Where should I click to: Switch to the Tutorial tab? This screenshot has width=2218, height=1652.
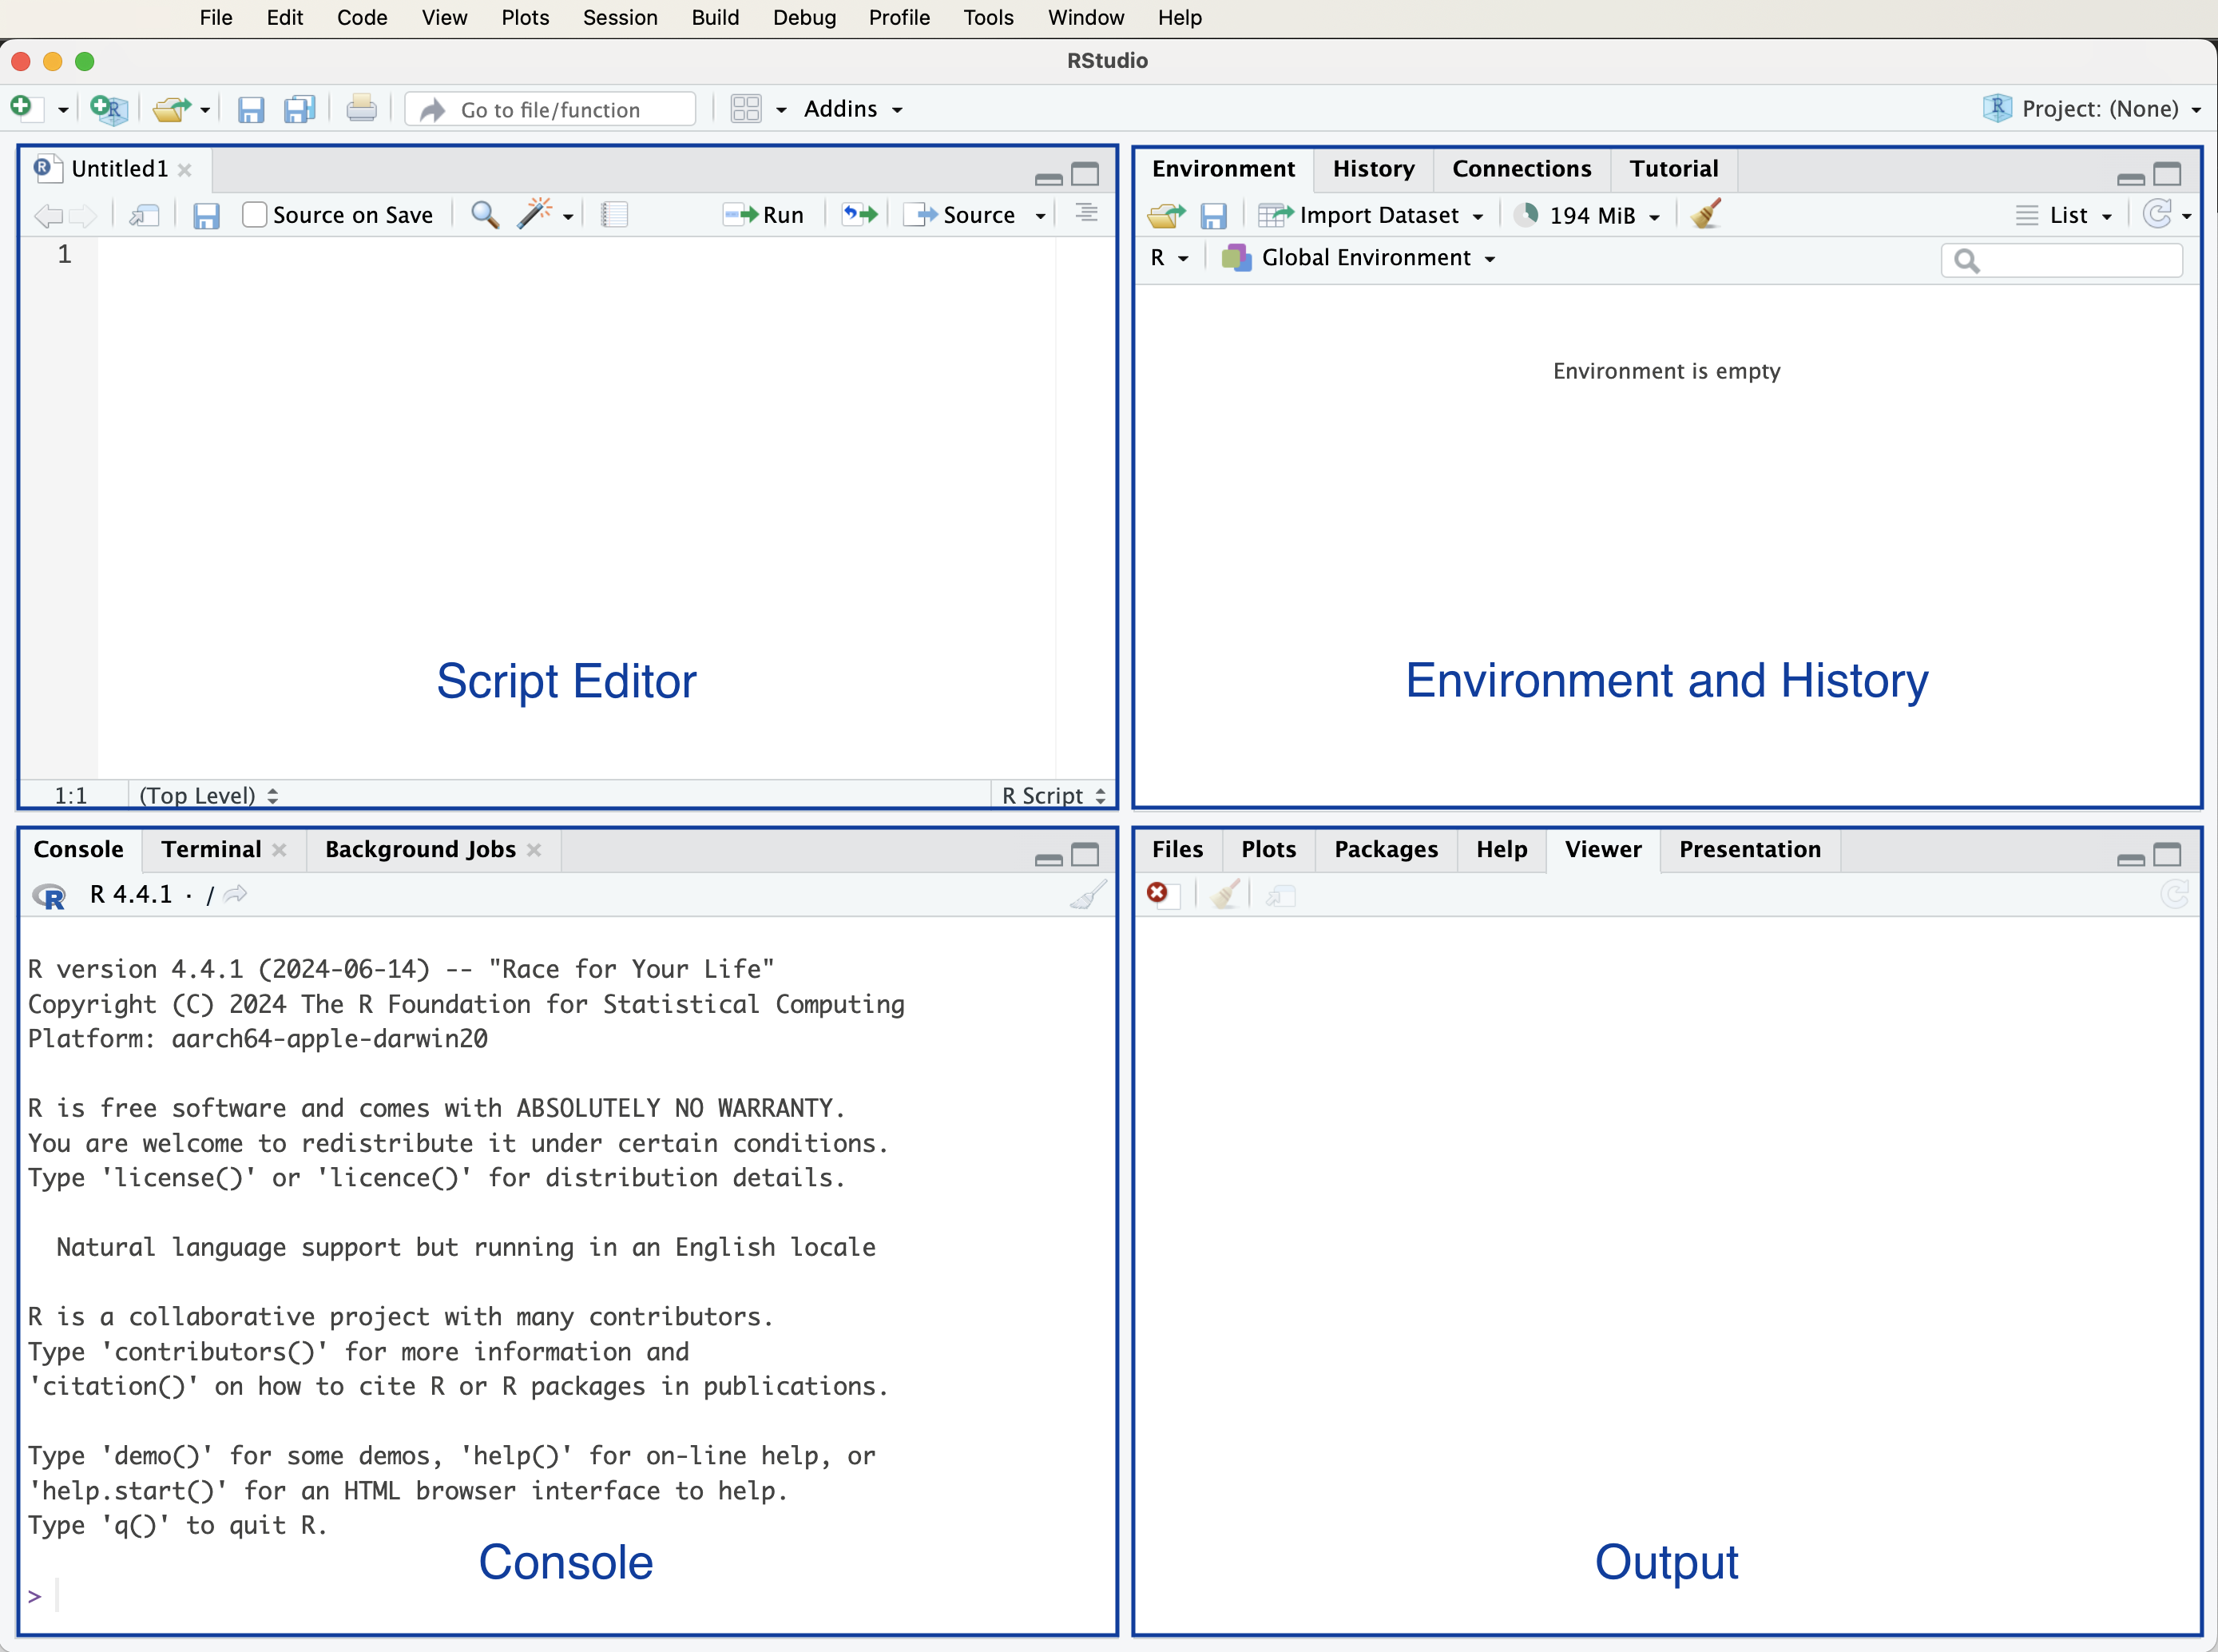pyautogui.click(x=1673, y=169)
